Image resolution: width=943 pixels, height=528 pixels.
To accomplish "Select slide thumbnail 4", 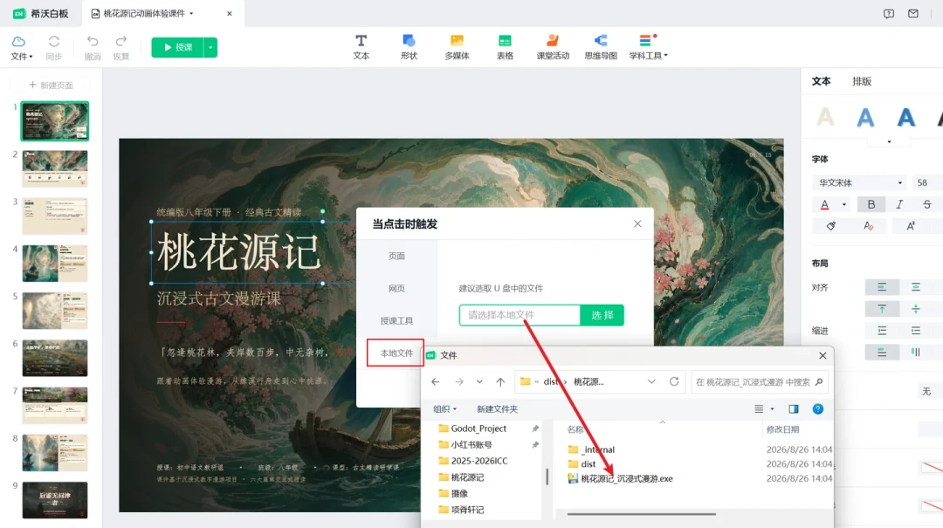I will point(55,264).
